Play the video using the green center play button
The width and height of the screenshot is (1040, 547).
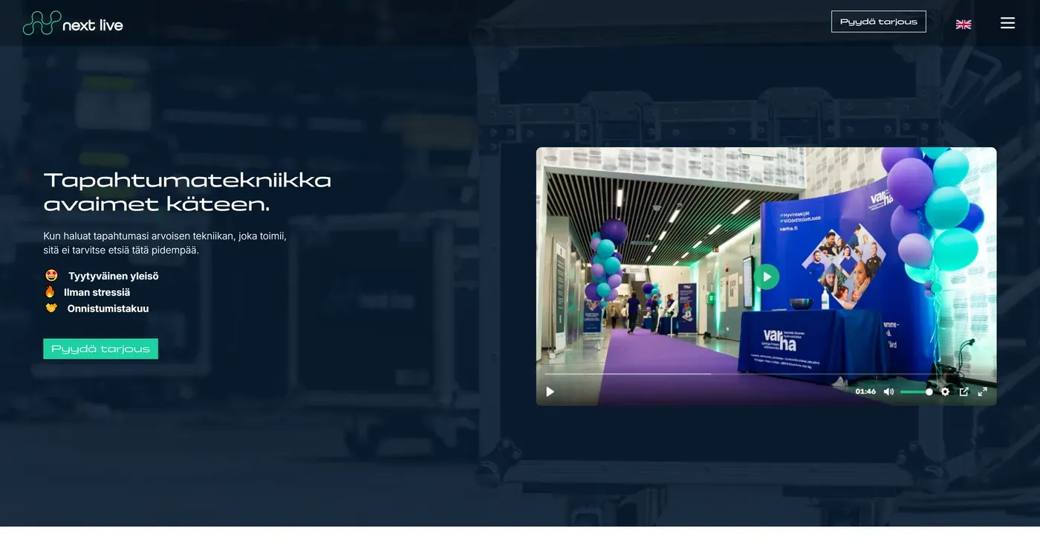tap(767, 276)
